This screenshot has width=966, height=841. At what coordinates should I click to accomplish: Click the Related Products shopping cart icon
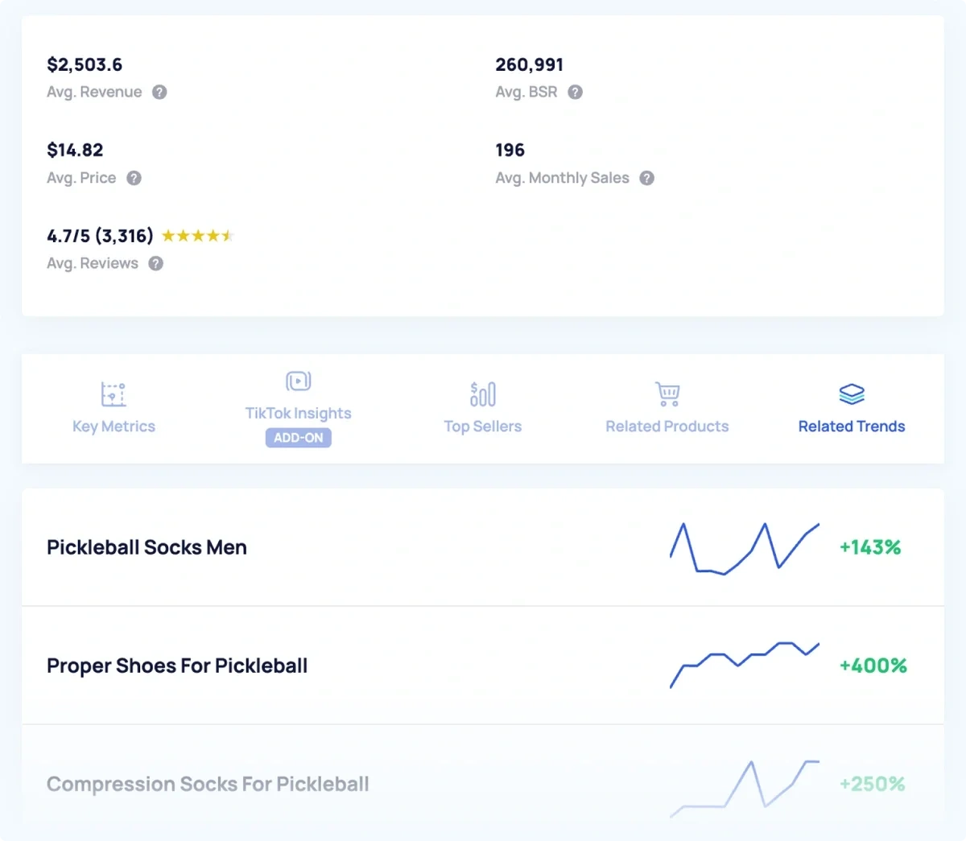coord(667,394)
